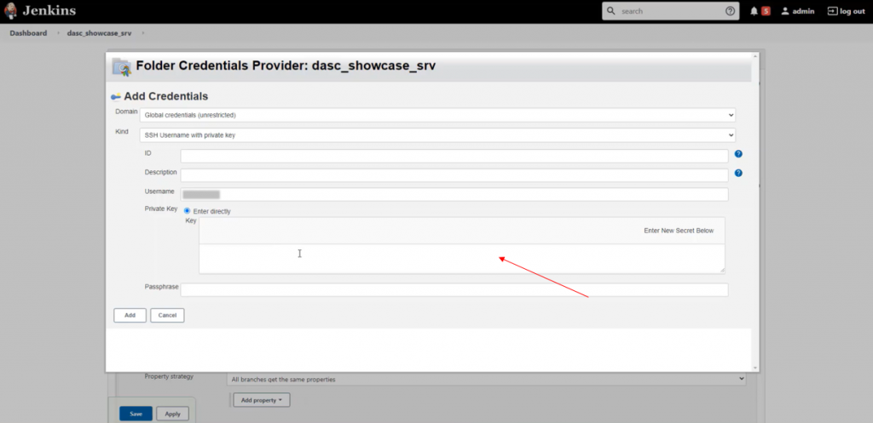Click the private Key text area
This screenshot has width=873, height=423.
tap(462, 259)
